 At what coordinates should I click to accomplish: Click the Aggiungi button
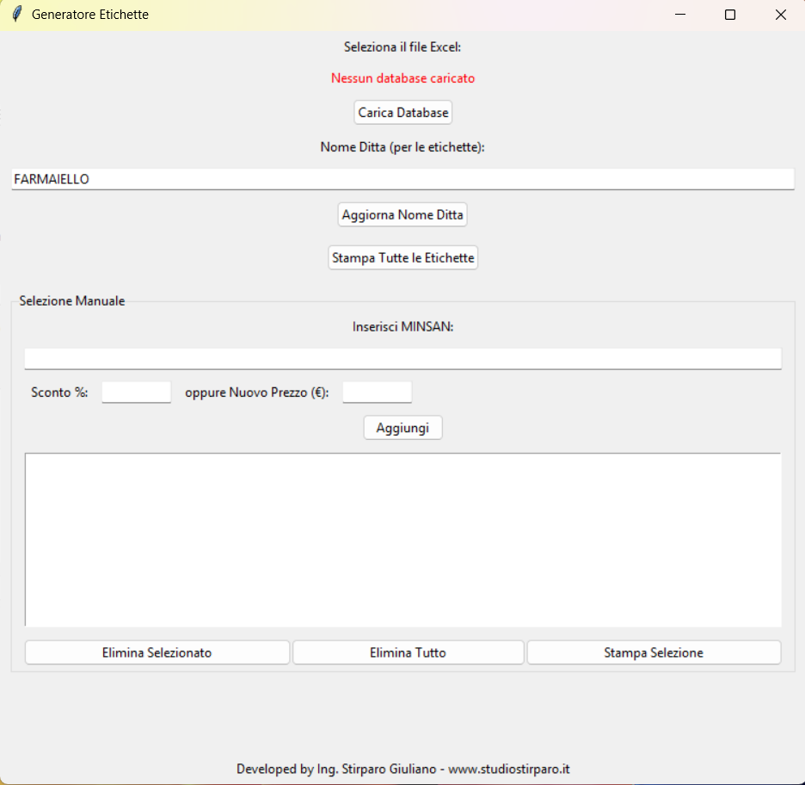tap(402, 428)
